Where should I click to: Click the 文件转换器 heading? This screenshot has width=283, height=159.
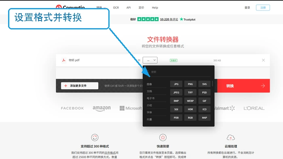[x=163, y=39]
